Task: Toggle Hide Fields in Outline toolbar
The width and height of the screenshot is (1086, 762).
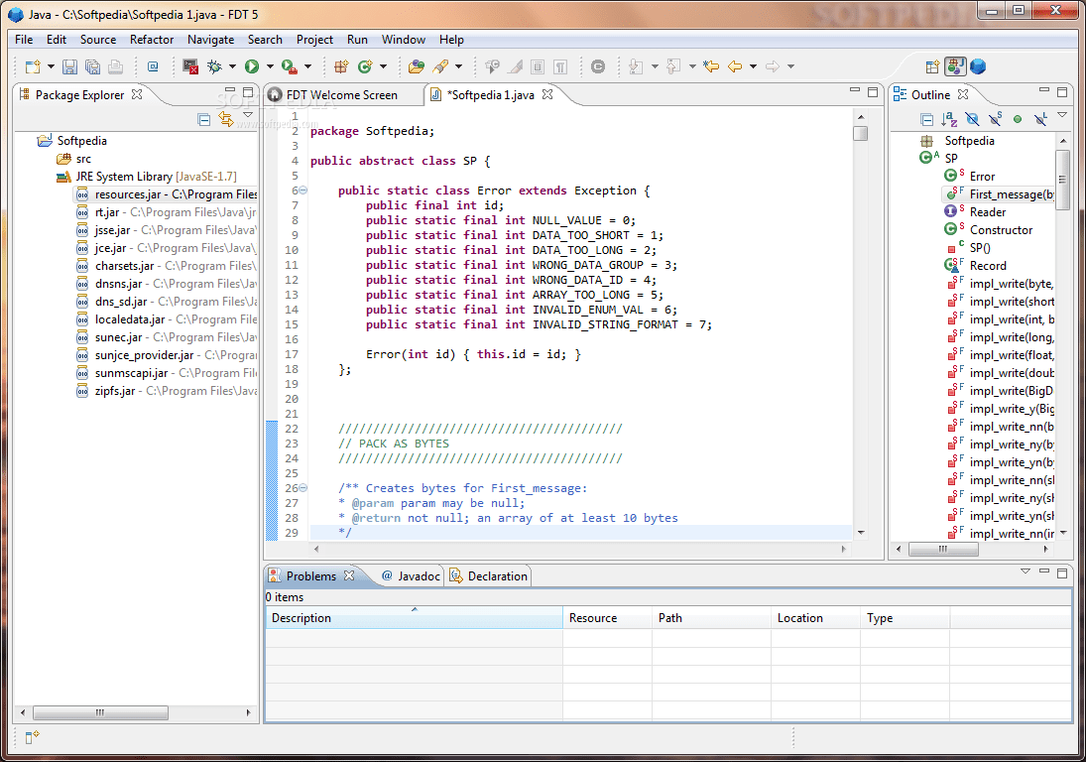Action: 972,119
